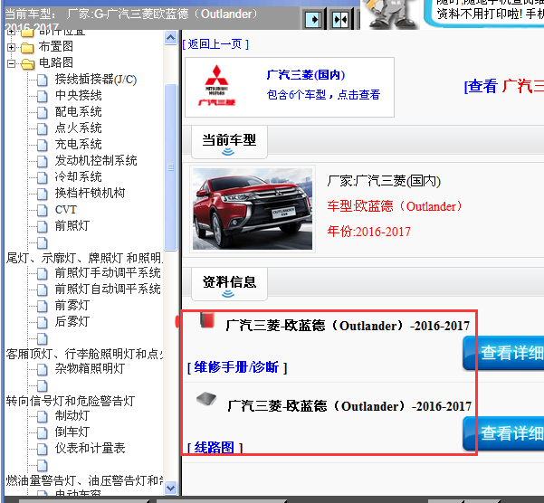Select the 当前车型 tab

229,142
